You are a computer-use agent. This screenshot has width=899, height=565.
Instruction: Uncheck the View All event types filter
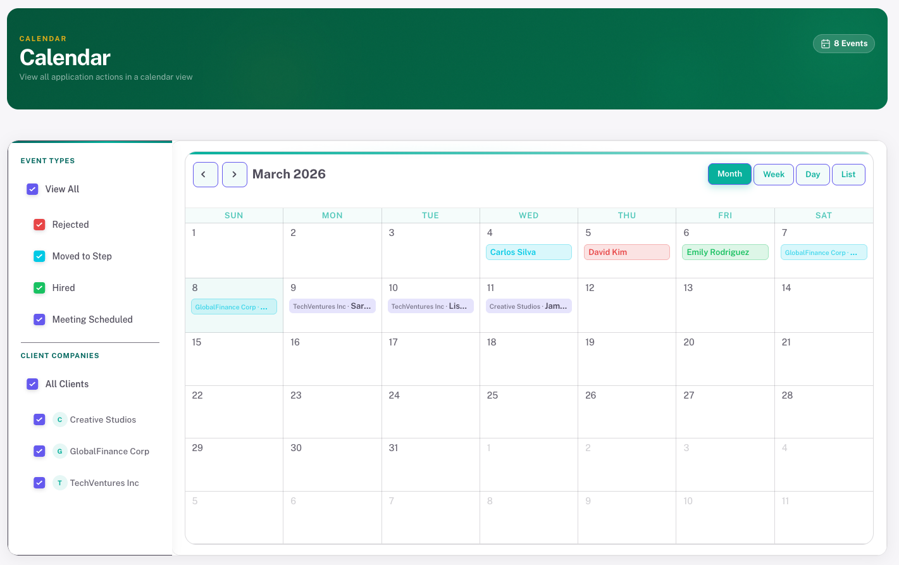pyautogui.click(x=32, y=189)
